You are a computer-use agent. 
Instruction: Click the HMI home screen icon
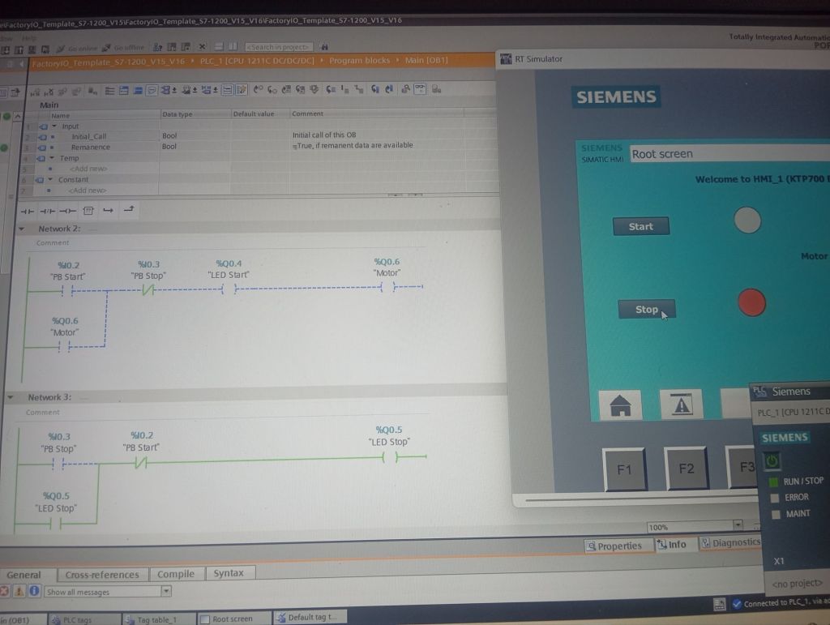[x=619, y=404]
